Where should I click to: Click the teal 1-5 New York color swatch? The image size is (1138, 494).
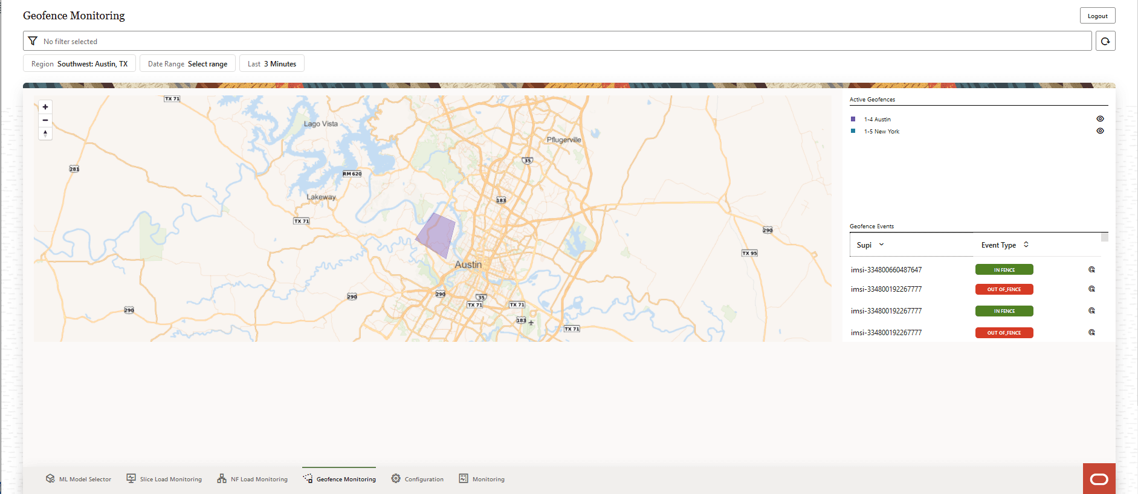(x=853, y=131)
